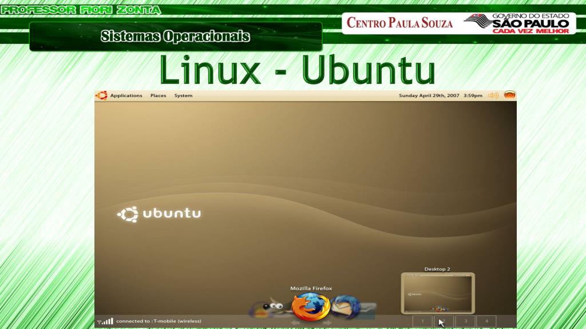Click the Centro Paula Souza logo
Screen dimensions: 586x329
click(x=399, y=23)
